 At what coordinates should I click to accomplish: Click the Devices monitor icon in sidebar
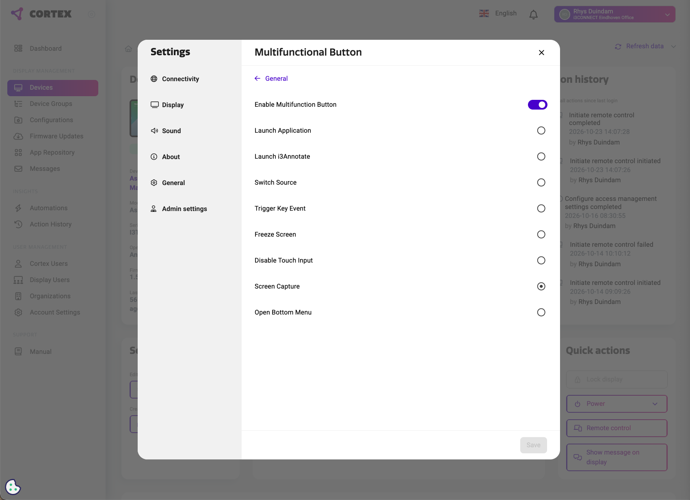tap(18, 88)
